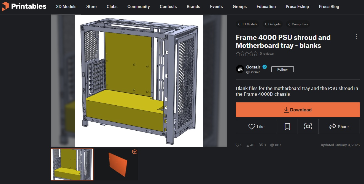Go to Gadgets breadcrumb category
364x184 pixels.
(x=273, y=24)
